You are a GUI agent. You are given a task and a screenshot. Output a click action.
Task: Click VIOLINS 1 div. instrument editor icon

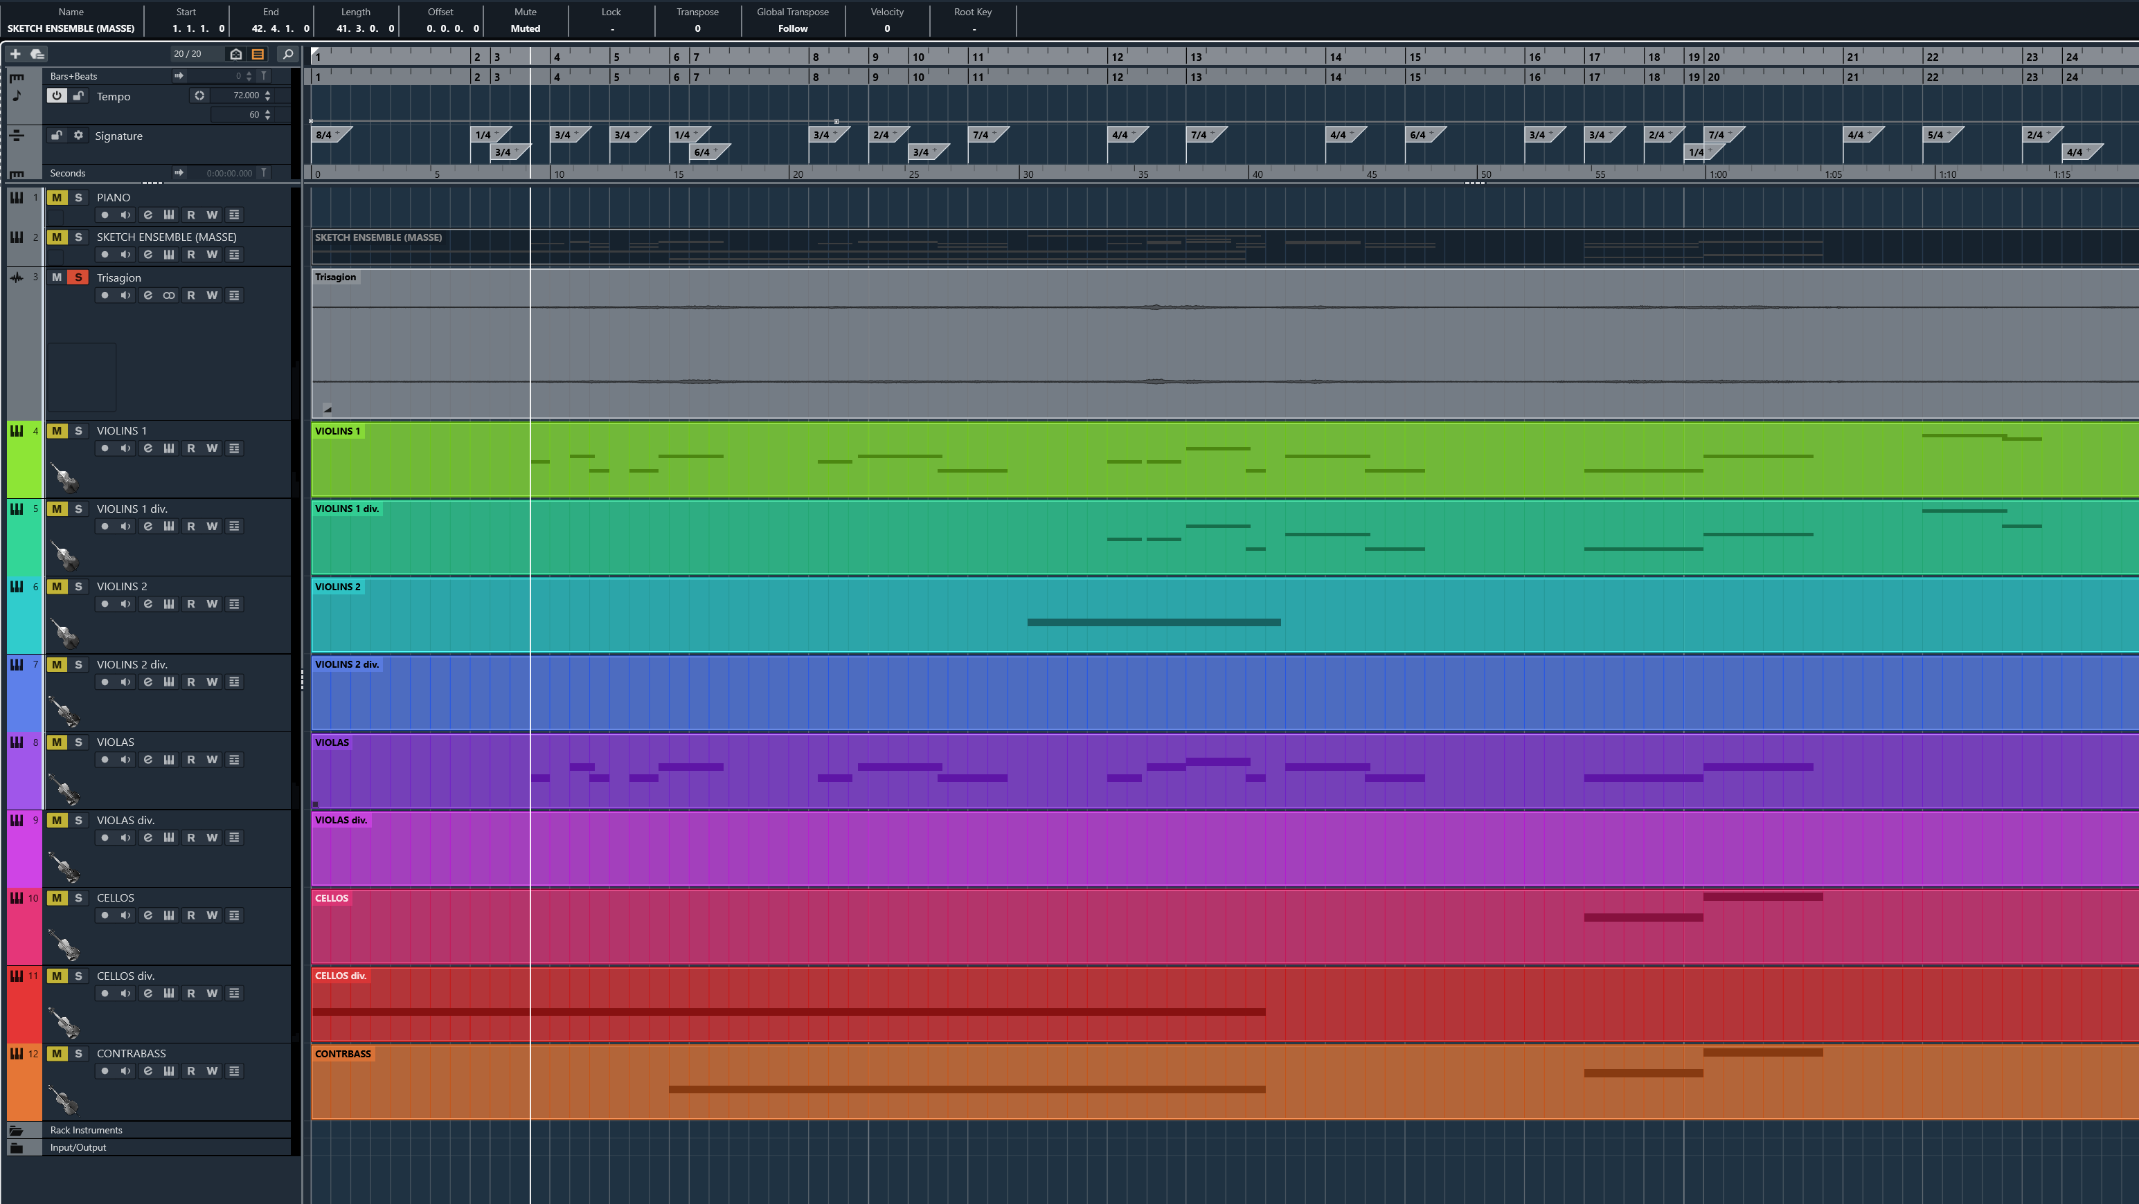pos(168,526)
